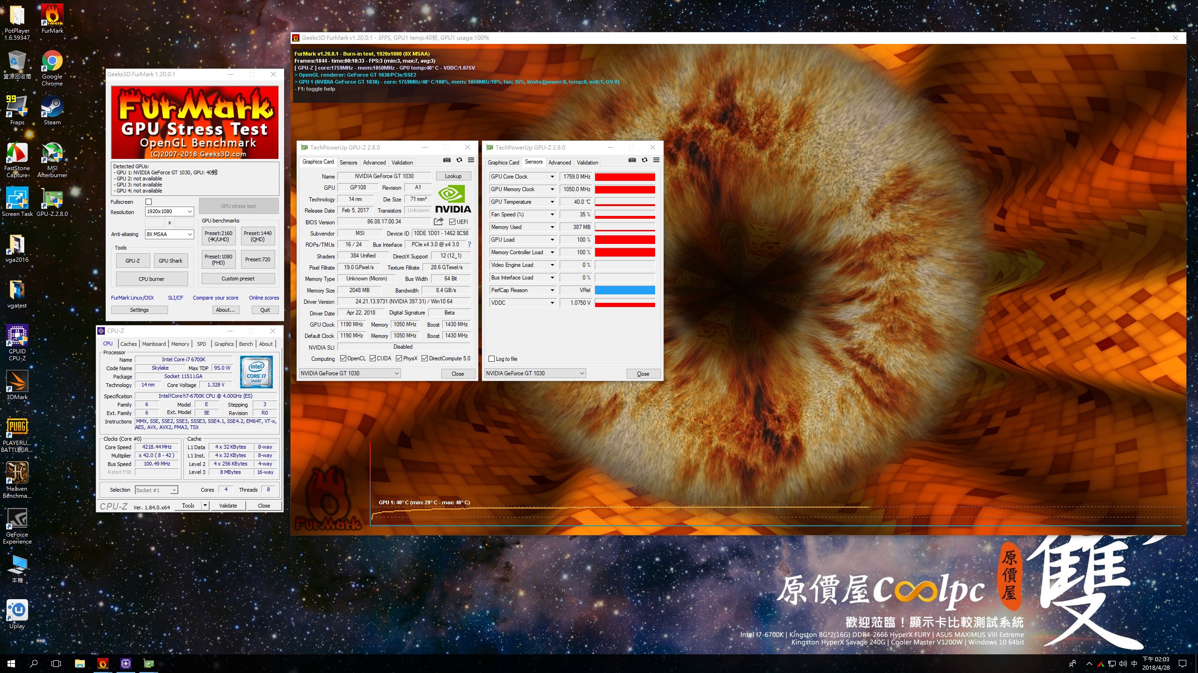Open GPU-Z 2.8.0 desktop icon
This screenshot has width=1198, height=673.
tap(52, 202)
